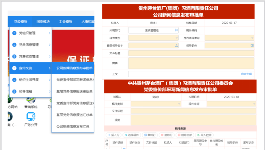Choose 基层党务信息报送审批单 submenu item

click(73, 91)
